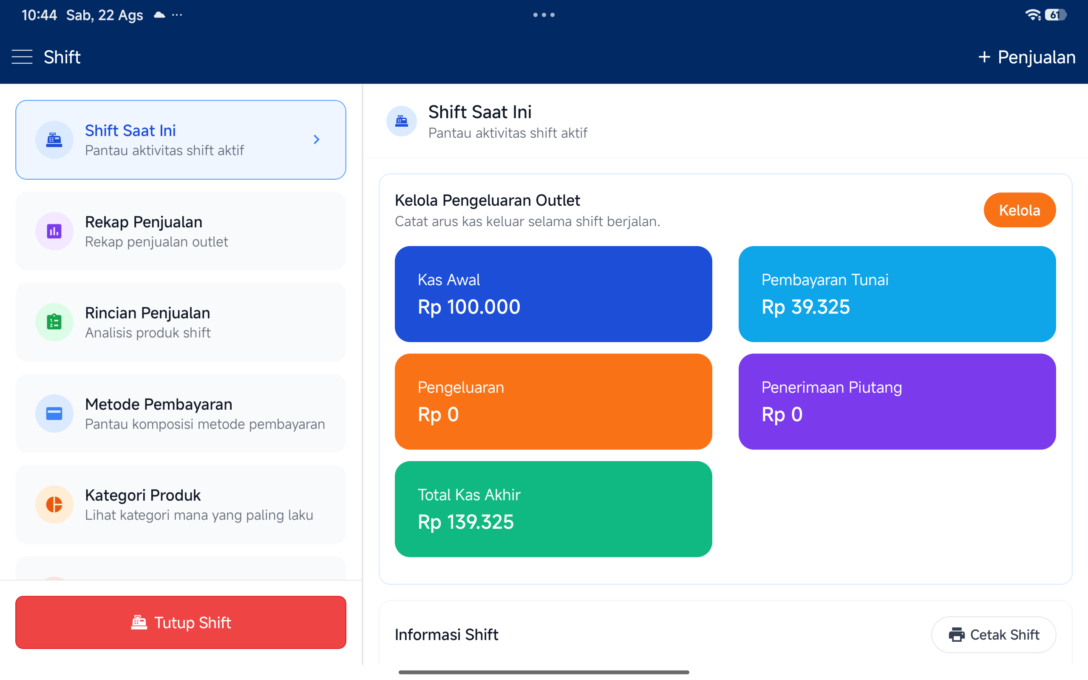
Task: Open Rincian Penjualan menu item
Action: tap(181, 322)
